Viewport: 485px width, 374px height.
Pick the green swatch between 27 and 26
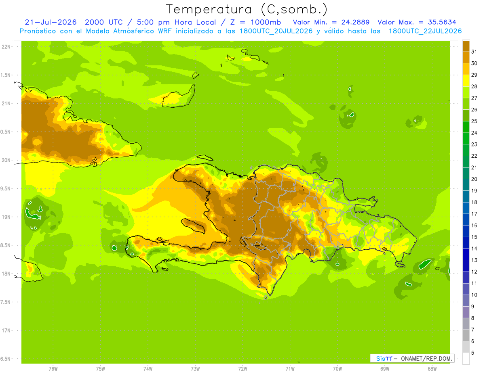click(x=466, y=104)
